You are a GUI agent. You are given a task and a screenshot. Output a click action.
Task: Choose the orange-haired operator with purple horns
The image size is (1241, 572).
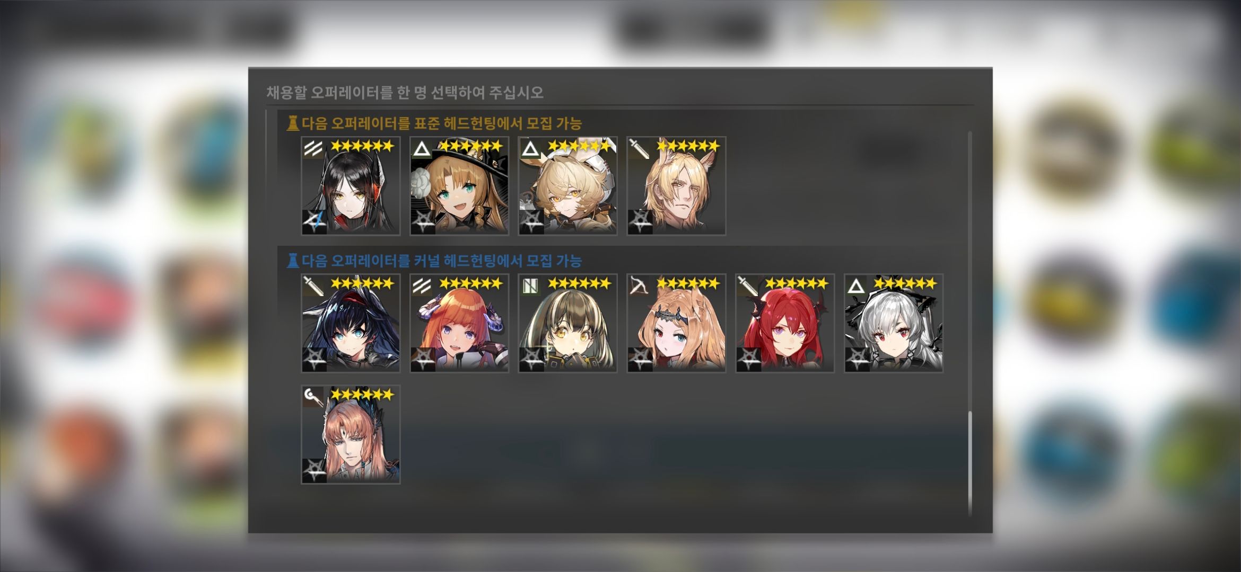(x=459, y=323)
